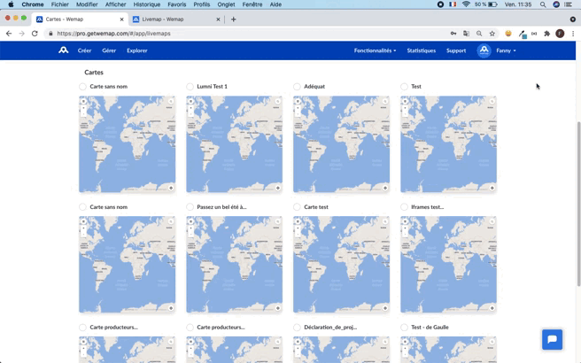This screenshot has width=581, height=363.
Task: Open the Chrome profile avatar
Action: point(560,34)
